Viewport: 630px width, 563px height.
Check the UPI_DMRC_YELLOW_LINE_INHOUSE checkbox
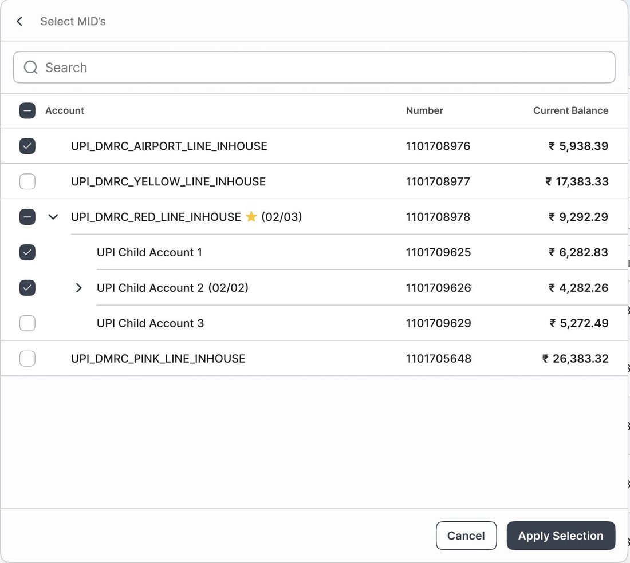[27, 181]
